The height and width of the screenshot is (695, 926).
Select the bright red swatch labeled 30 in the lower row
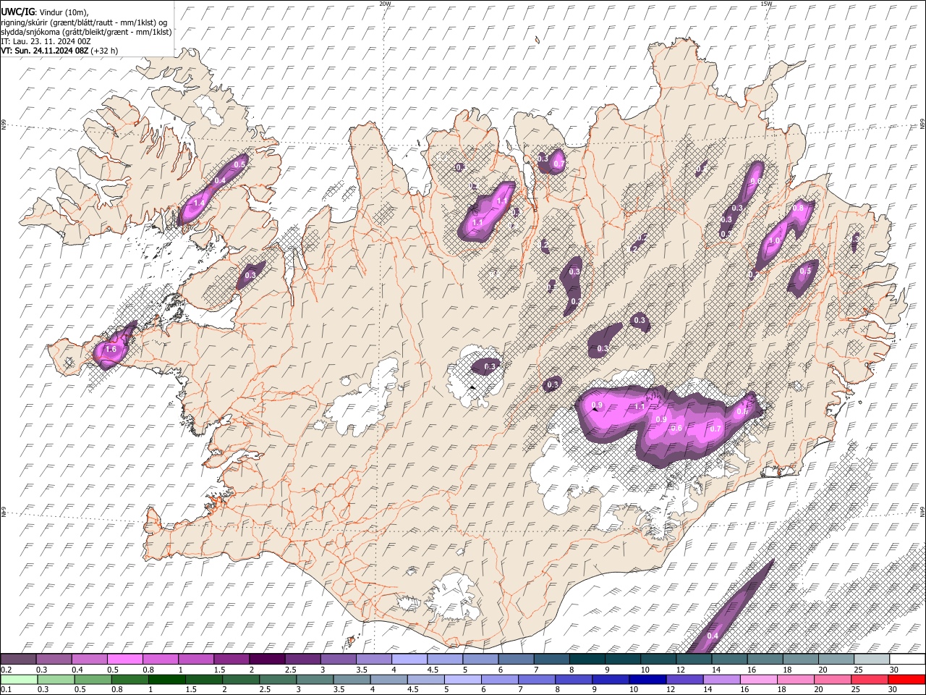[x=906, y=679]
